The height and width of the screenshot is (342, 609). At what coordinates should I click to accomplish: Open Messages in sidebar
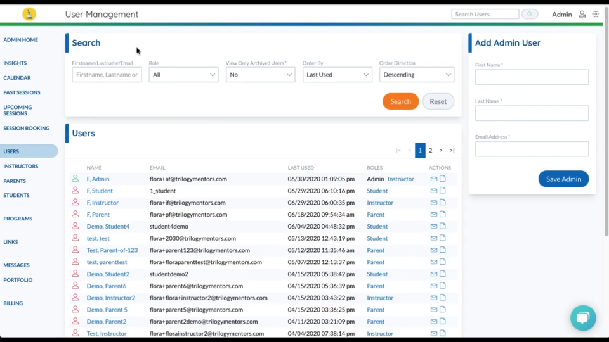16,265
